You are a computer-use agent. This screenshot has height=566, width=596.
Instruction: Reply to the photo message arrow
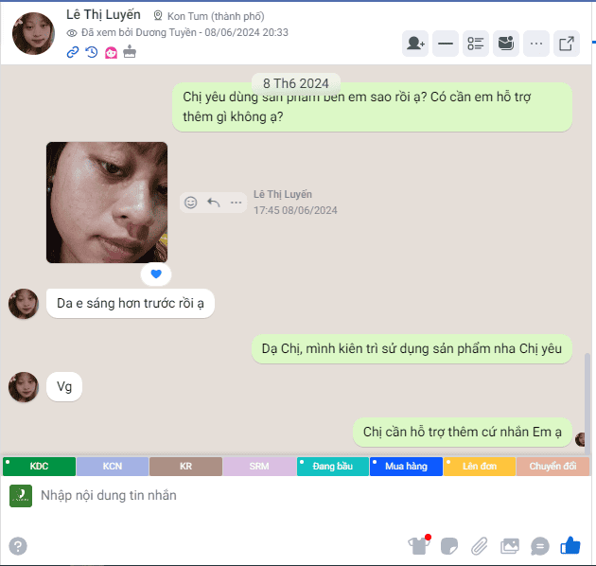tap(213, 203)
